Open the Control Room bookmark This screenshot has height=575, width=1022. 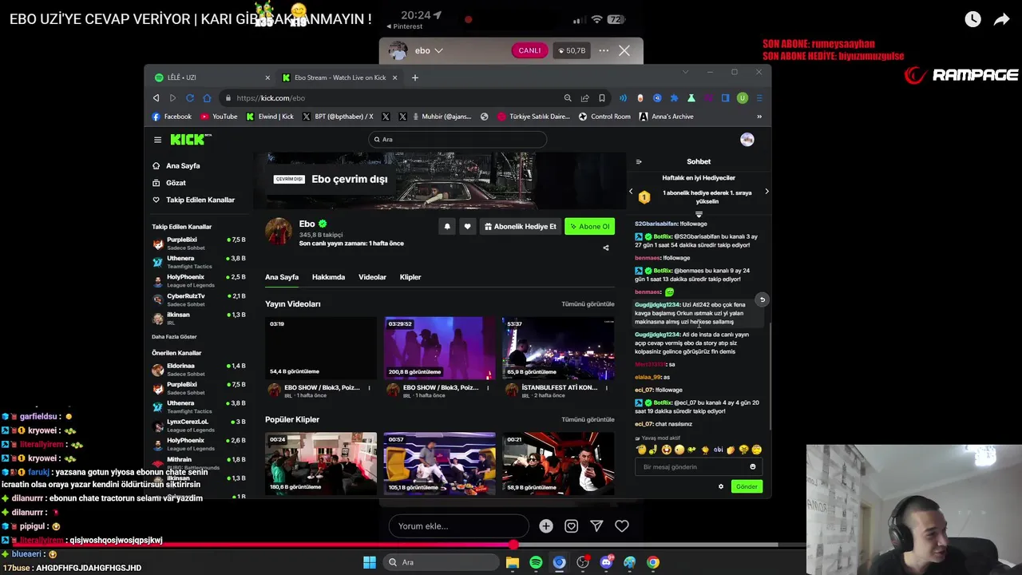[x=604, y=117]
